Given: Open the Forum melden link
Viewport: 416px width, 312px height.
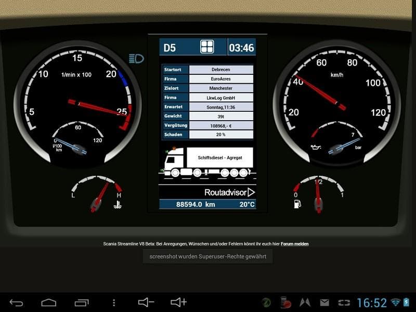Looking at the screenshot, I should click(294, 244).
